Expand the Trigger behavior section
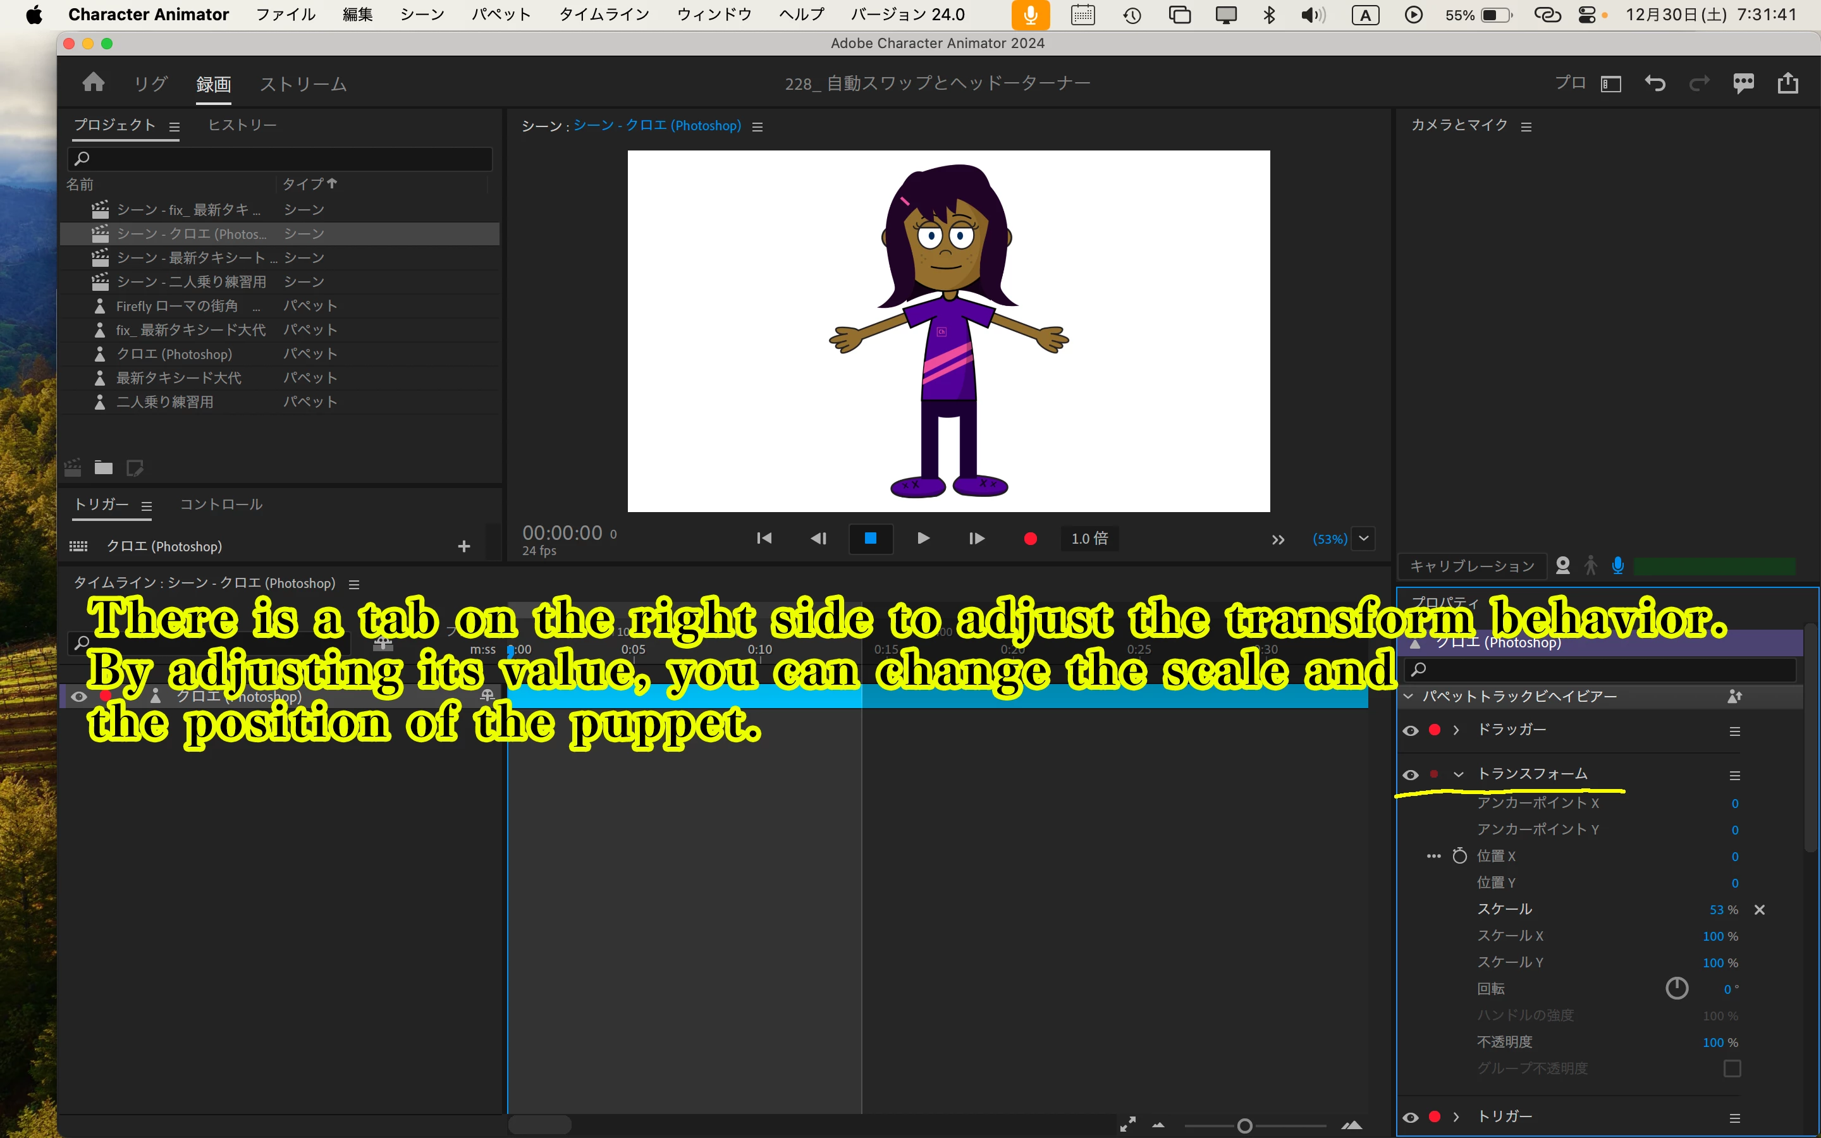Image resolution: width=1821 pixels, height=1138 pixels. click(1456, 1117)
